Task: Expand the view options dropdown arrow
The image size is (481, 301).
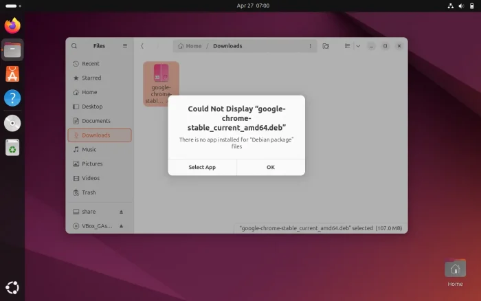Action: pyautogui.click(x=358, y=46)
